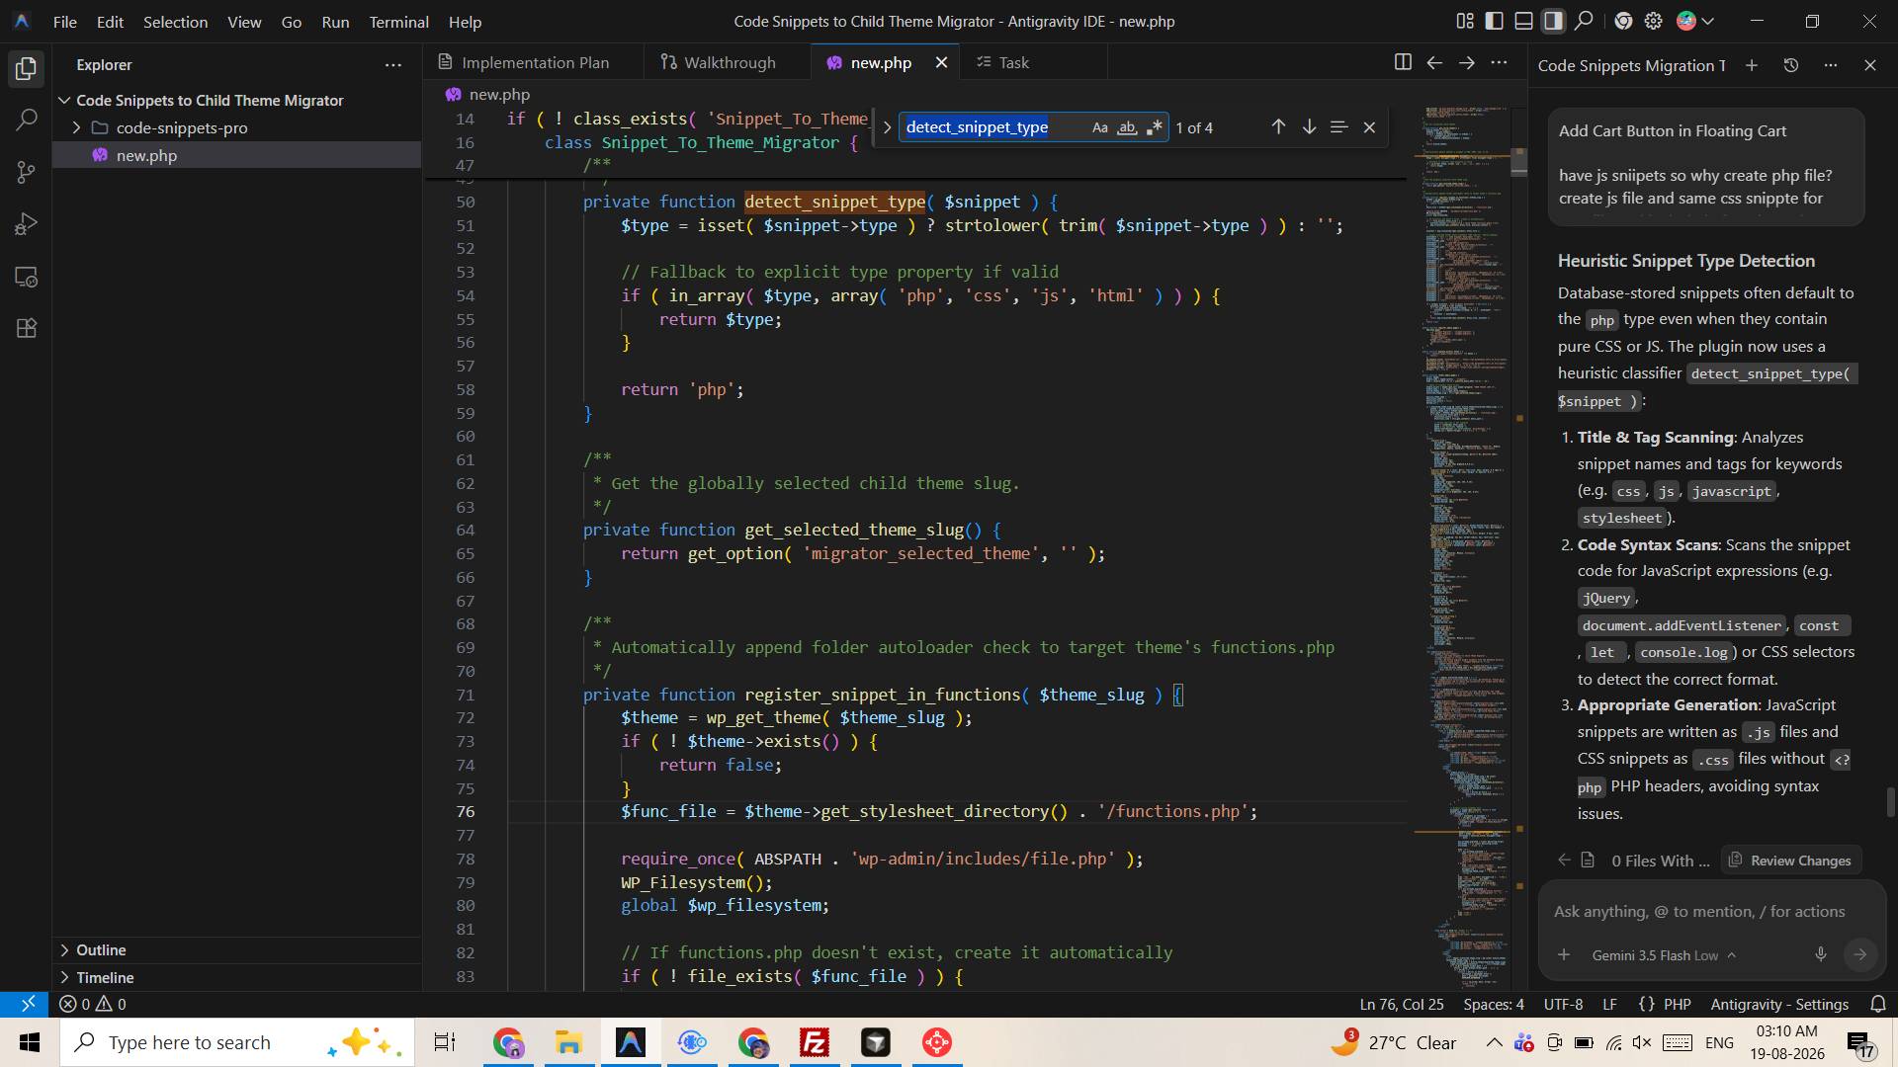The image size is (1898, 1067).
Task: Open Extensions view icon
Action: [27, 328]
